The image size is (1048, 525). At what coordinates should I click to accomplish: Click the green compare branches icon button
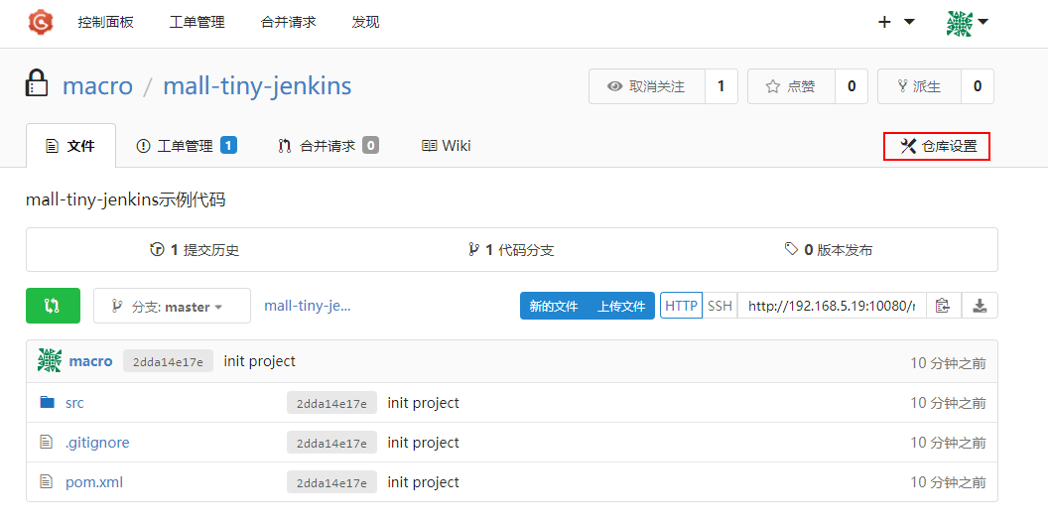53,306
